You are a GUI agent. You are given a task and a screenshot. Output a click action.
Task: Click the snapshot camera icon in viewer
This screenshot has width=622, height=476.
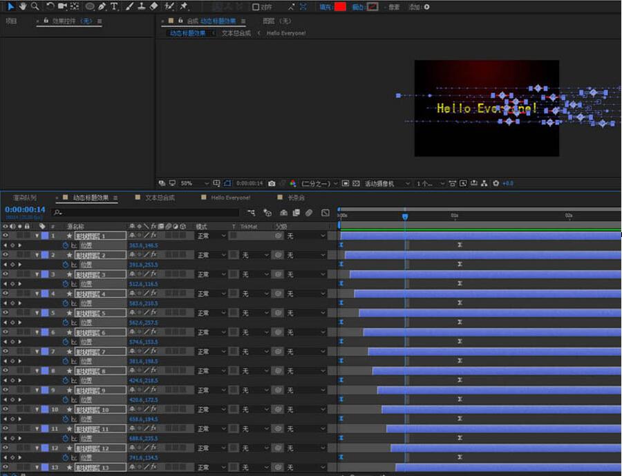pos(272,183)
